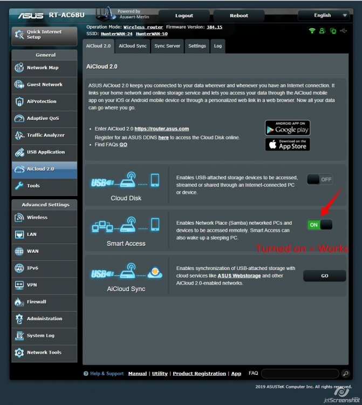
Task: Click the Guest Network icon in sidebar
Action: point(19,84)
